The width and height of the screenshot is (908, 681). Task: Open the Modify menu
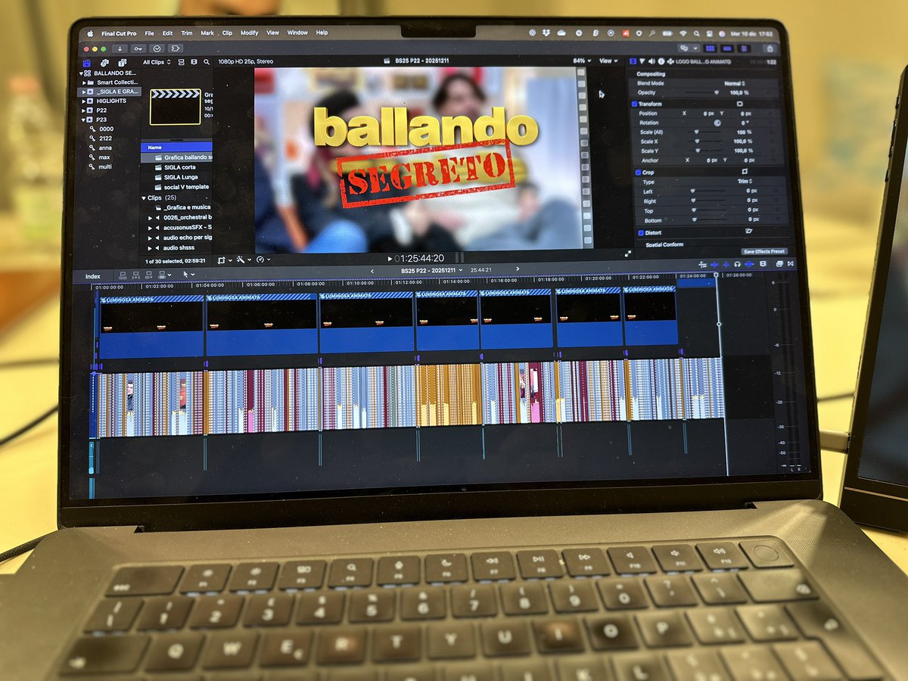point(250,33)
